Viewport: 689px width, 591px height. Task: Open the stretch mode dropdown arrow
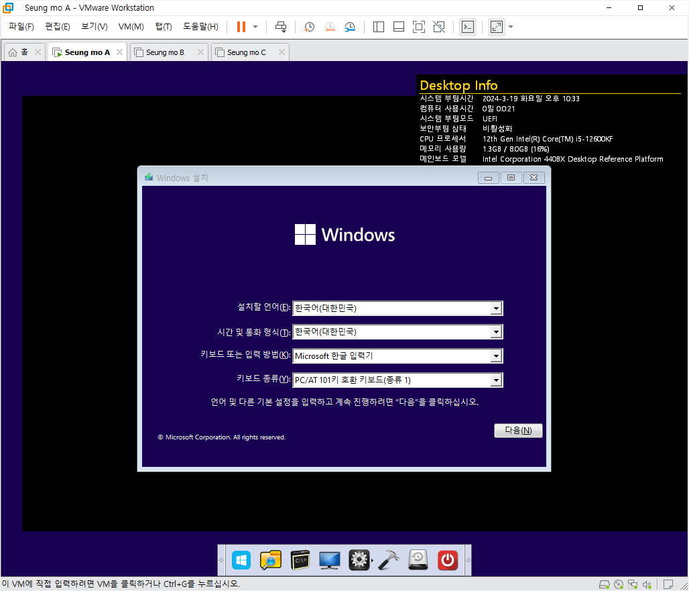click(x=511, y=27)
